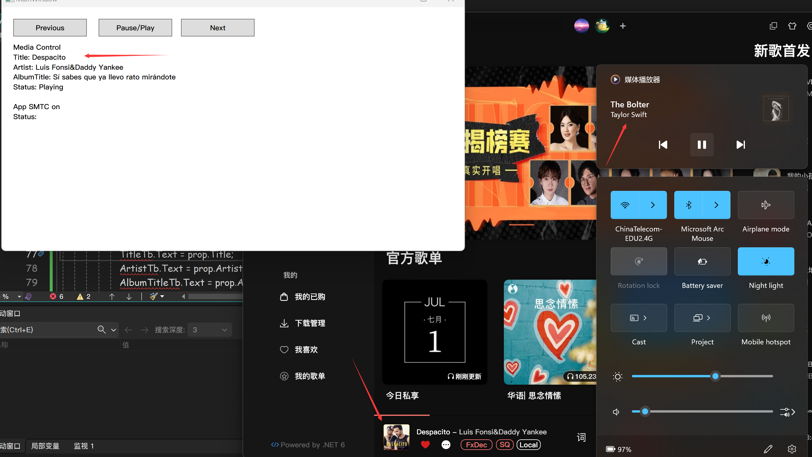Toggle Night light on
812x457 pixels.
click(766, 261)
